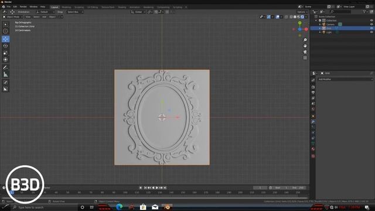
Task: Open the World properties tab
Action: coord(313,110)
